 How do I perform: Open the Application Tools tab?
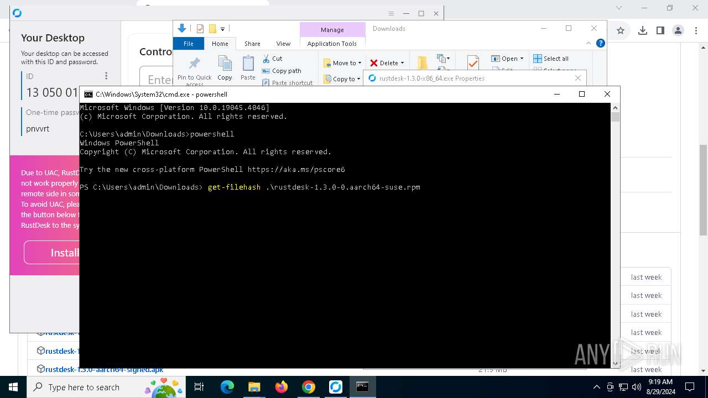332,44
